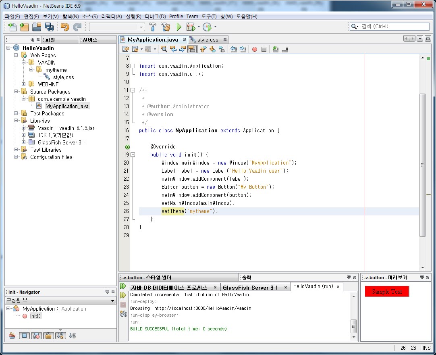Click Shift Line Right icon
Viewport: 436px width, 355px height.
point(243,49)
